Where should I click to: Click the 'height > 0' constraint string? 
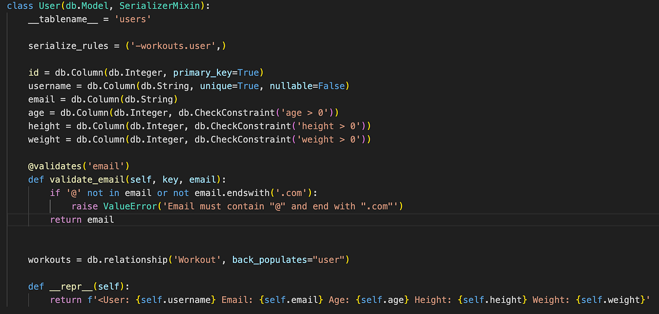328,126
